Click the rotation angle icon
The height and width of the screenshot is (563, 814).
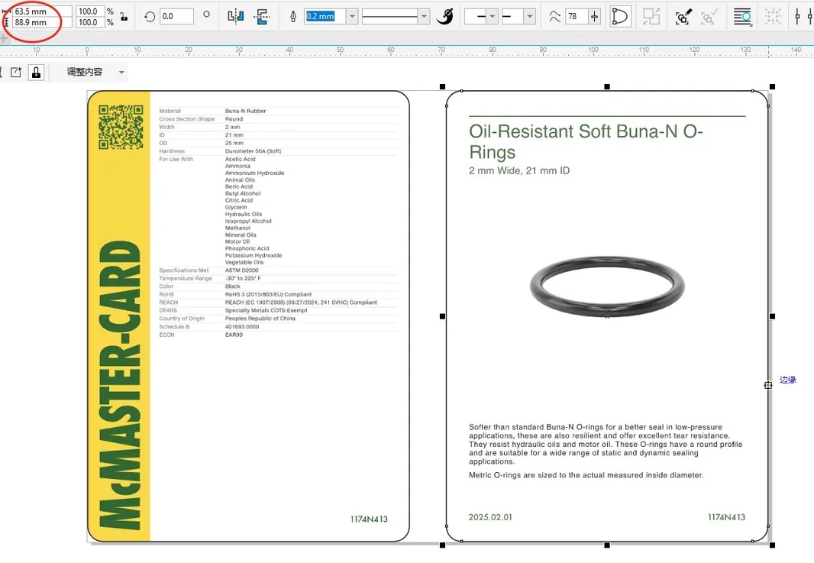pyautogui.click(x=150, y=17)
